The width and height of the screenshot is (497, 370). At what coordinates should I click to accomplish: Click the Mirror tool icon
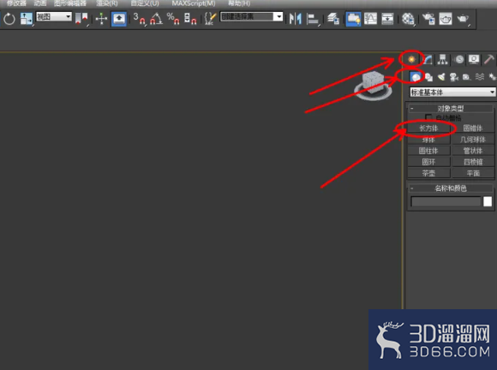click(x=295, y=19)
